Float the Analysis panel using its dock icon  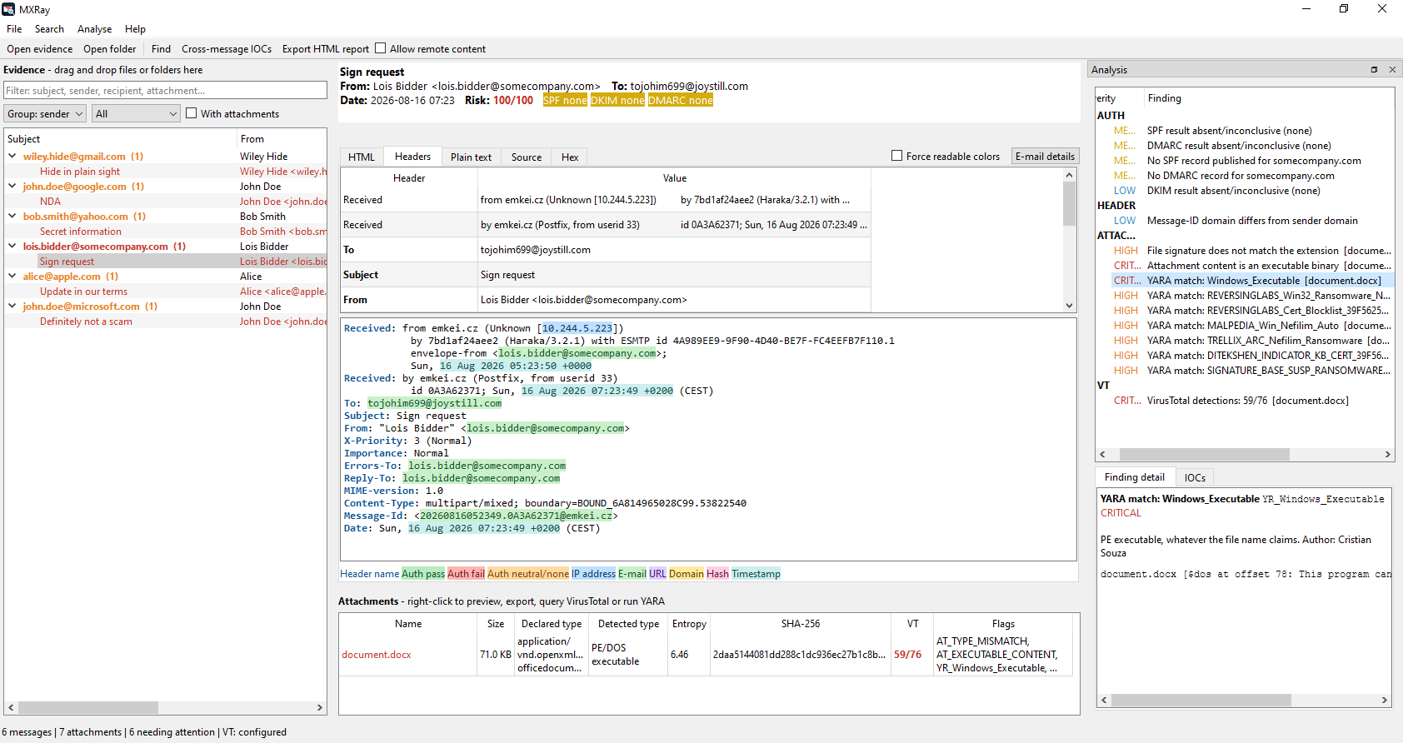click(x=1374, y=70)
